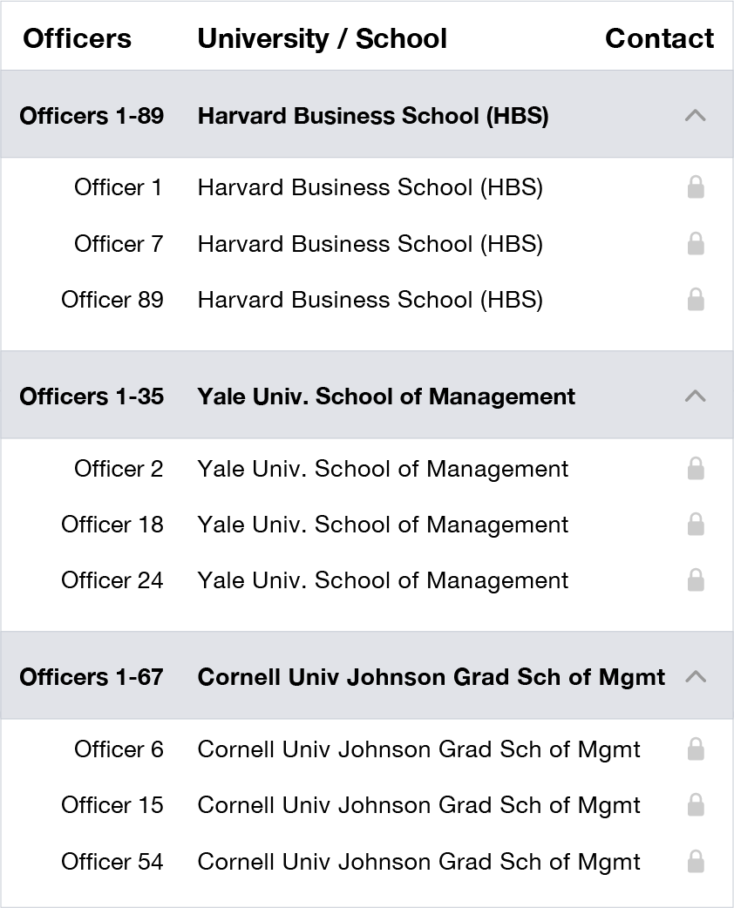This screenshot has height=908, width=734.
Task: Click the lock icon for Officer 24
Action: 695,579
